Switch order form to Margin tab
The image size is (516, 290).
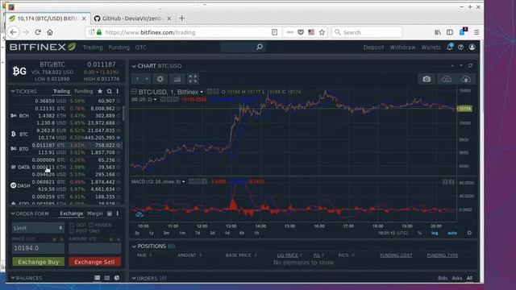coord(95,213)
